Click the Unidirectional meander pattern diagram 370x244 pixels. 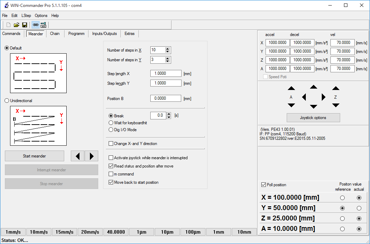[38, 126]
